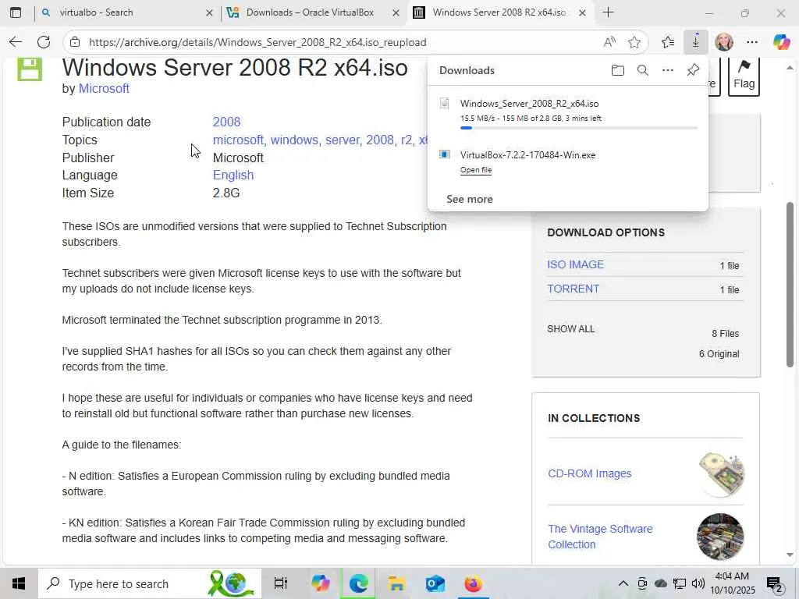The width and height of the screenshot is (799, 599).
Task: Open Task View on taskbar
Action: click(x=281, y=583)
